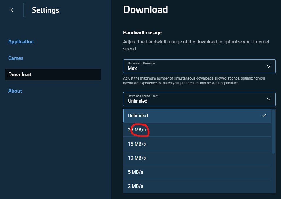This screenshot has height=199, width=281.
Task: Switch to the Games settings section
Action: [16, 58]
